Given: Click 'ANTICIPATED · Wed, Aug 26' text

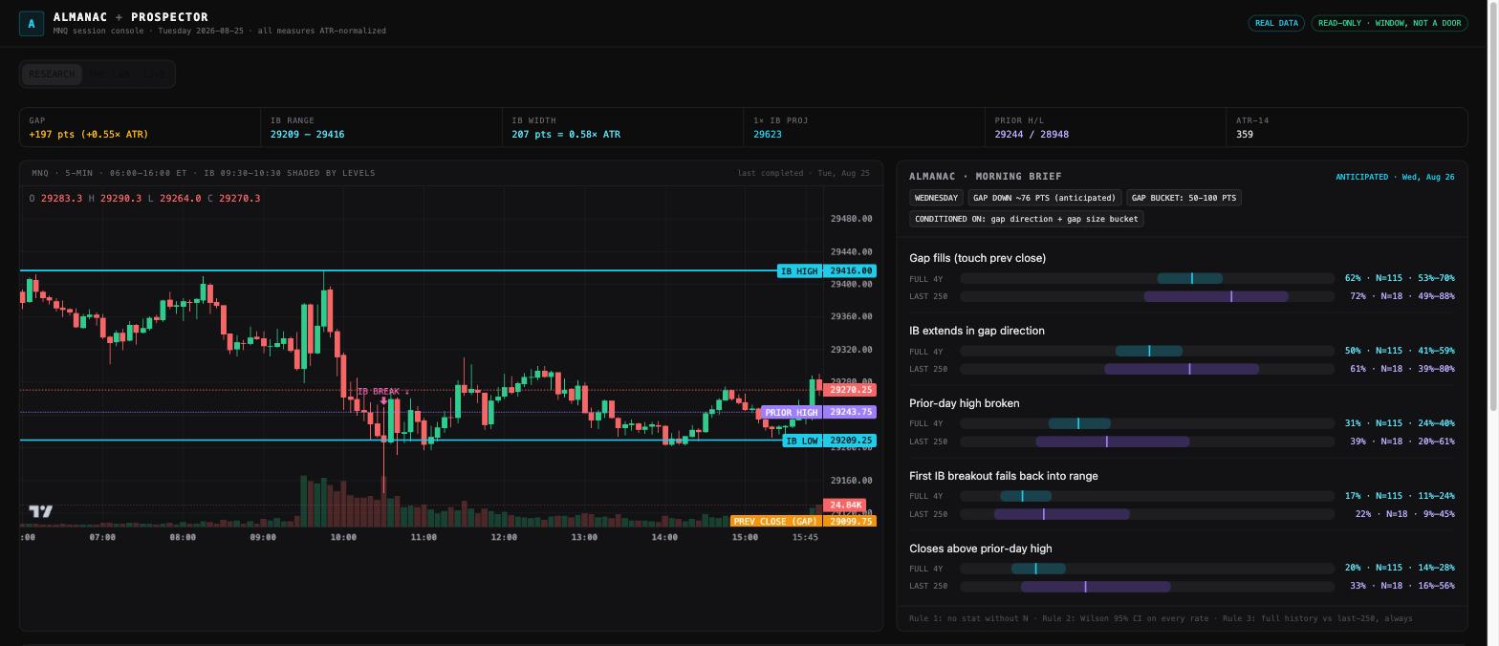Looking at the screenshot, I should pos(1395,177).
